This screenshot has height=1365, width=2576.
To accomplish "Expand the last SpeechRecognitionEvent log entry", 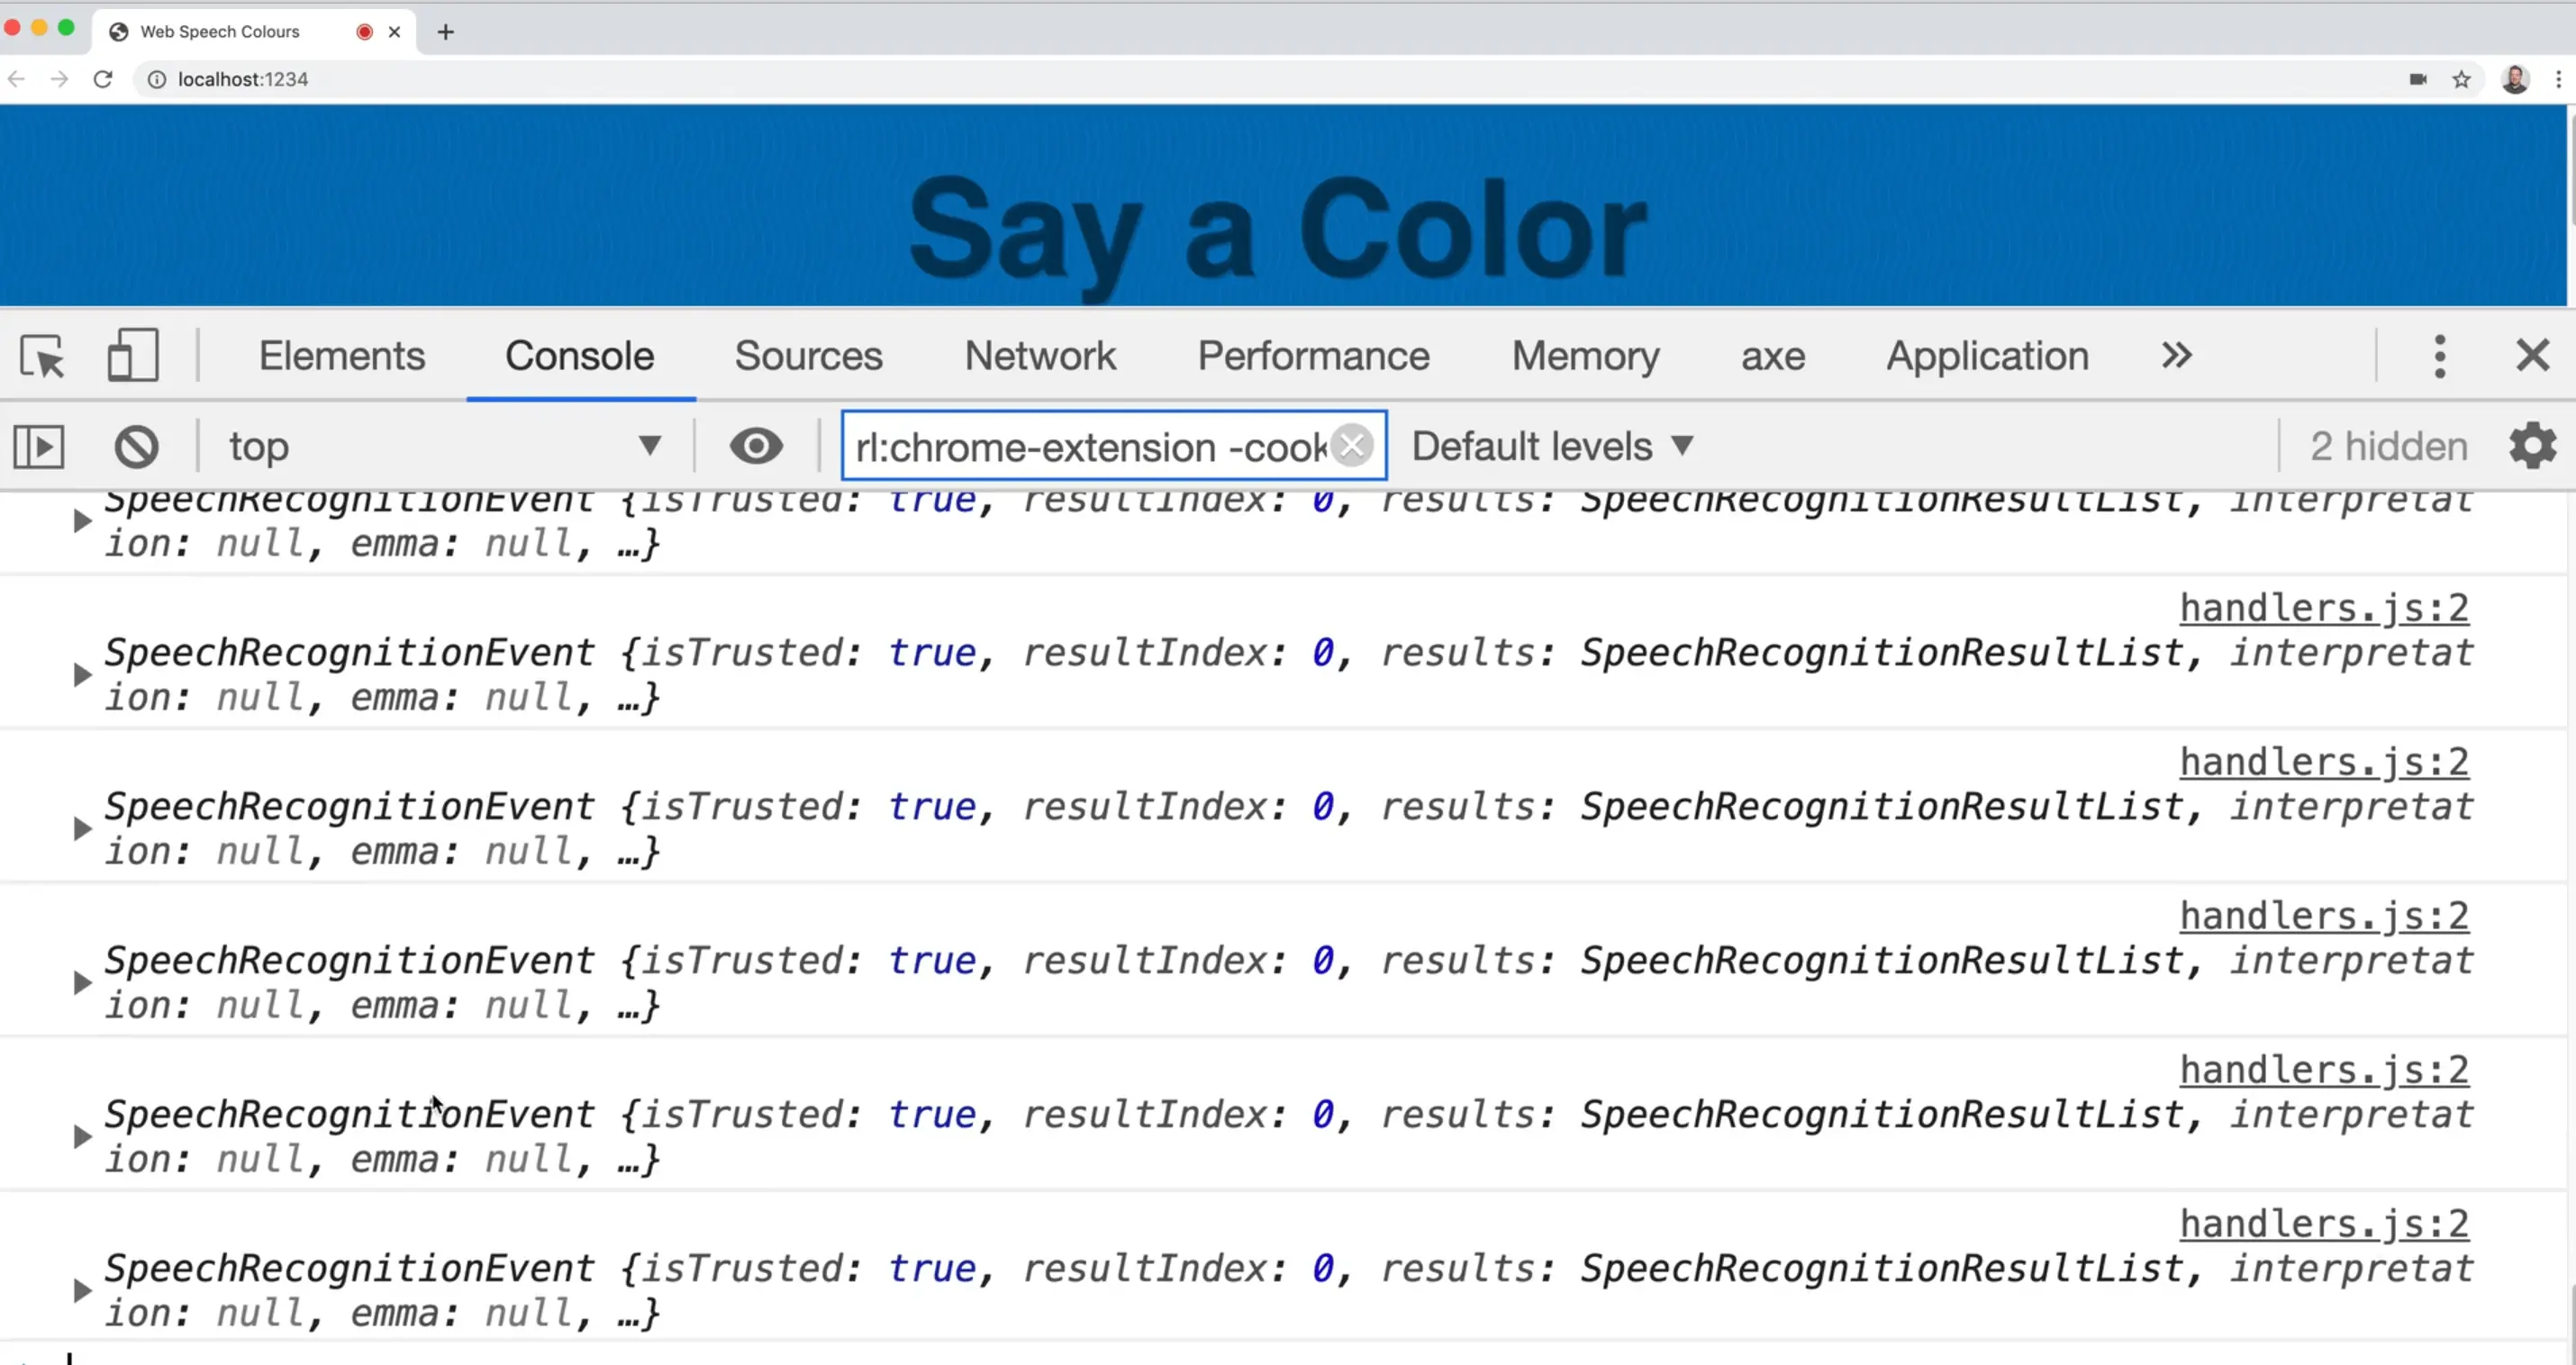I will tap(82, 1290).
